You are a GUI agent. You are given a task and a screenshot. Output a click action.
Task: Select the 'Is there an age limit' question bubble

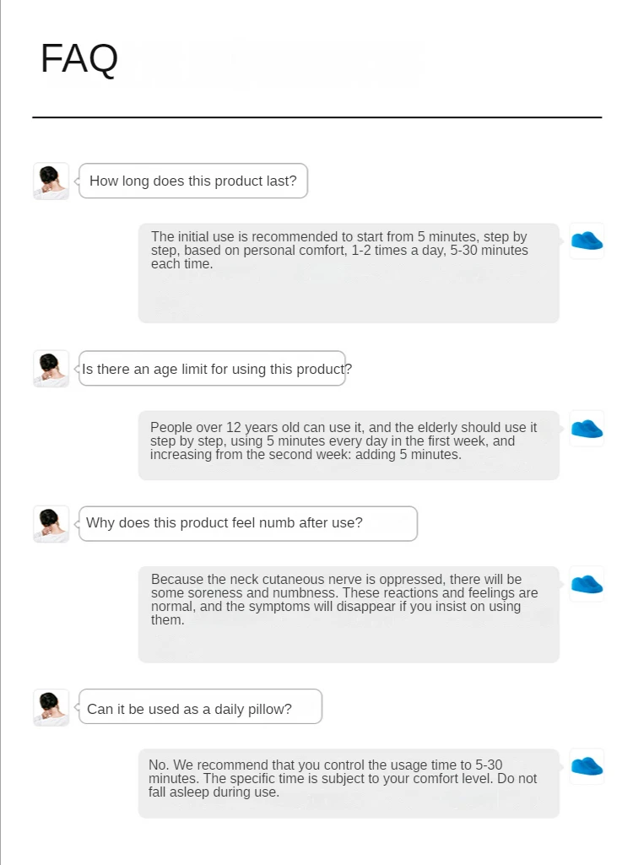tap(213, 369)
